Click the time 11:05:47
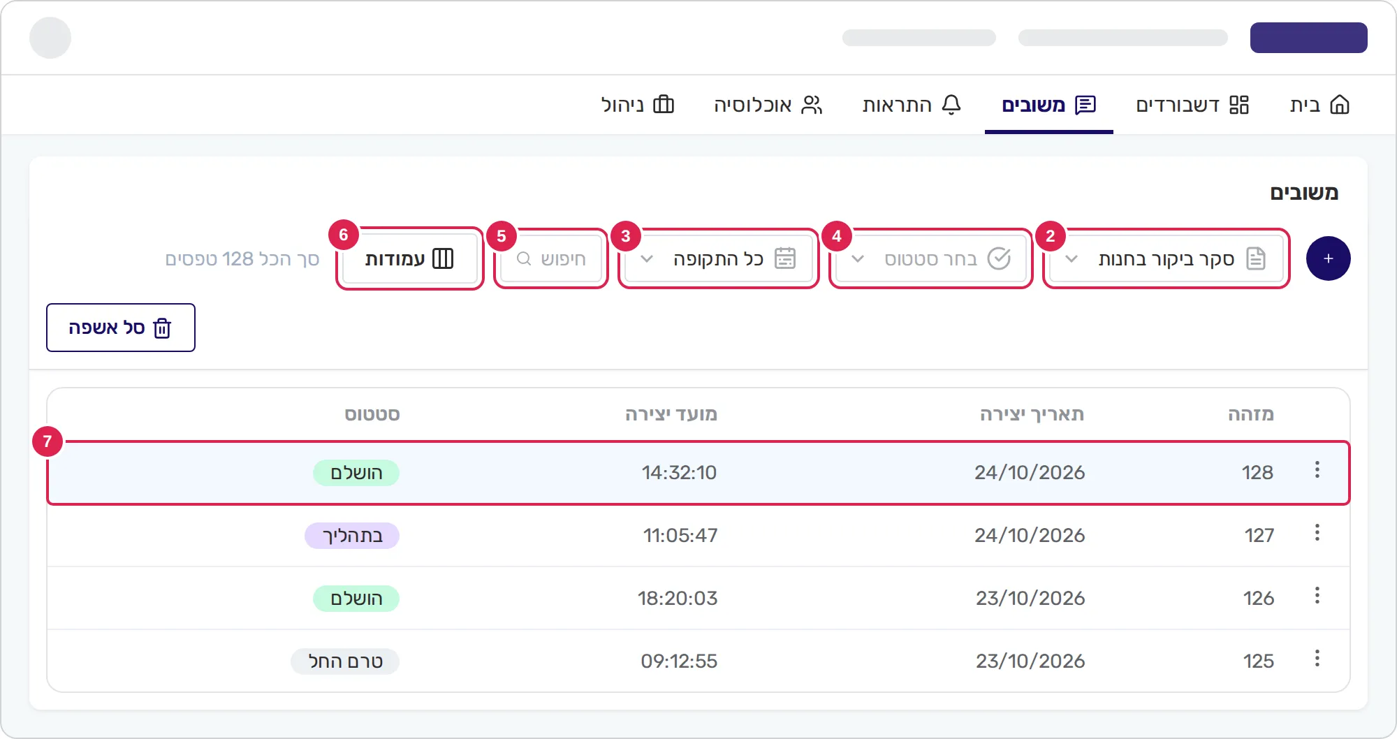The height and width of the screenshot is (739, 1397). 680,536
